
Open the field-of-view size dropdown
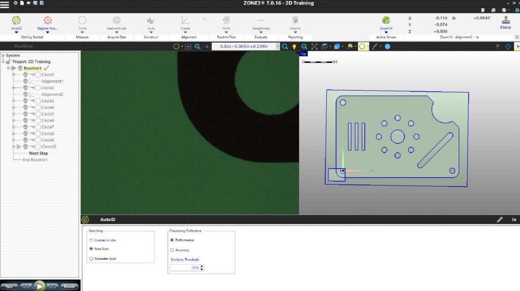tap(278, 47)
